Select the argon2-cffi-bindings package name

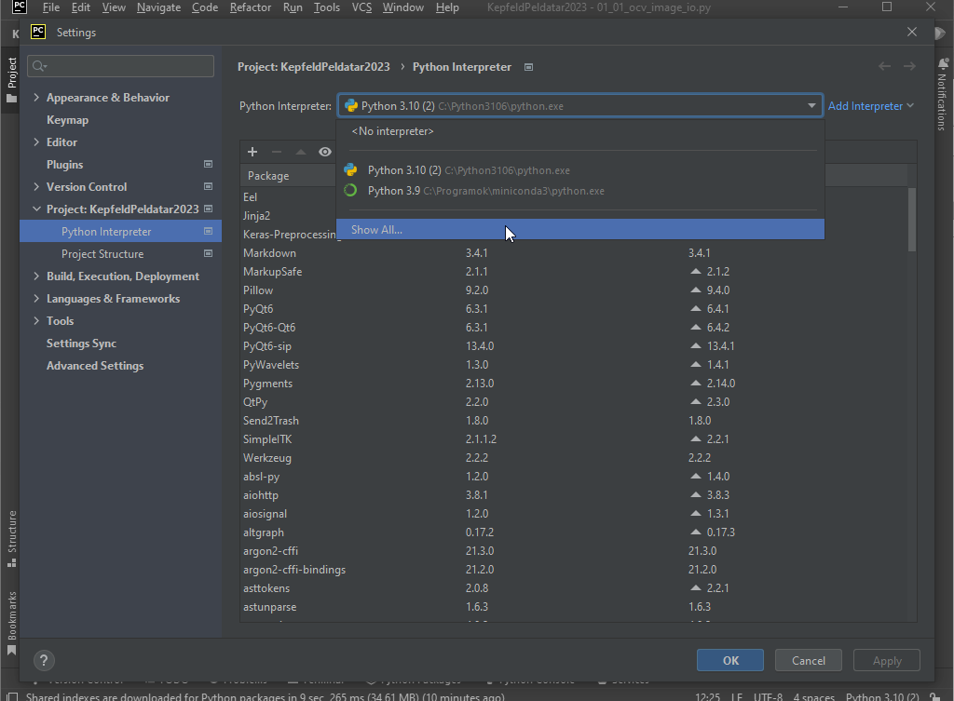pos(294,570)
